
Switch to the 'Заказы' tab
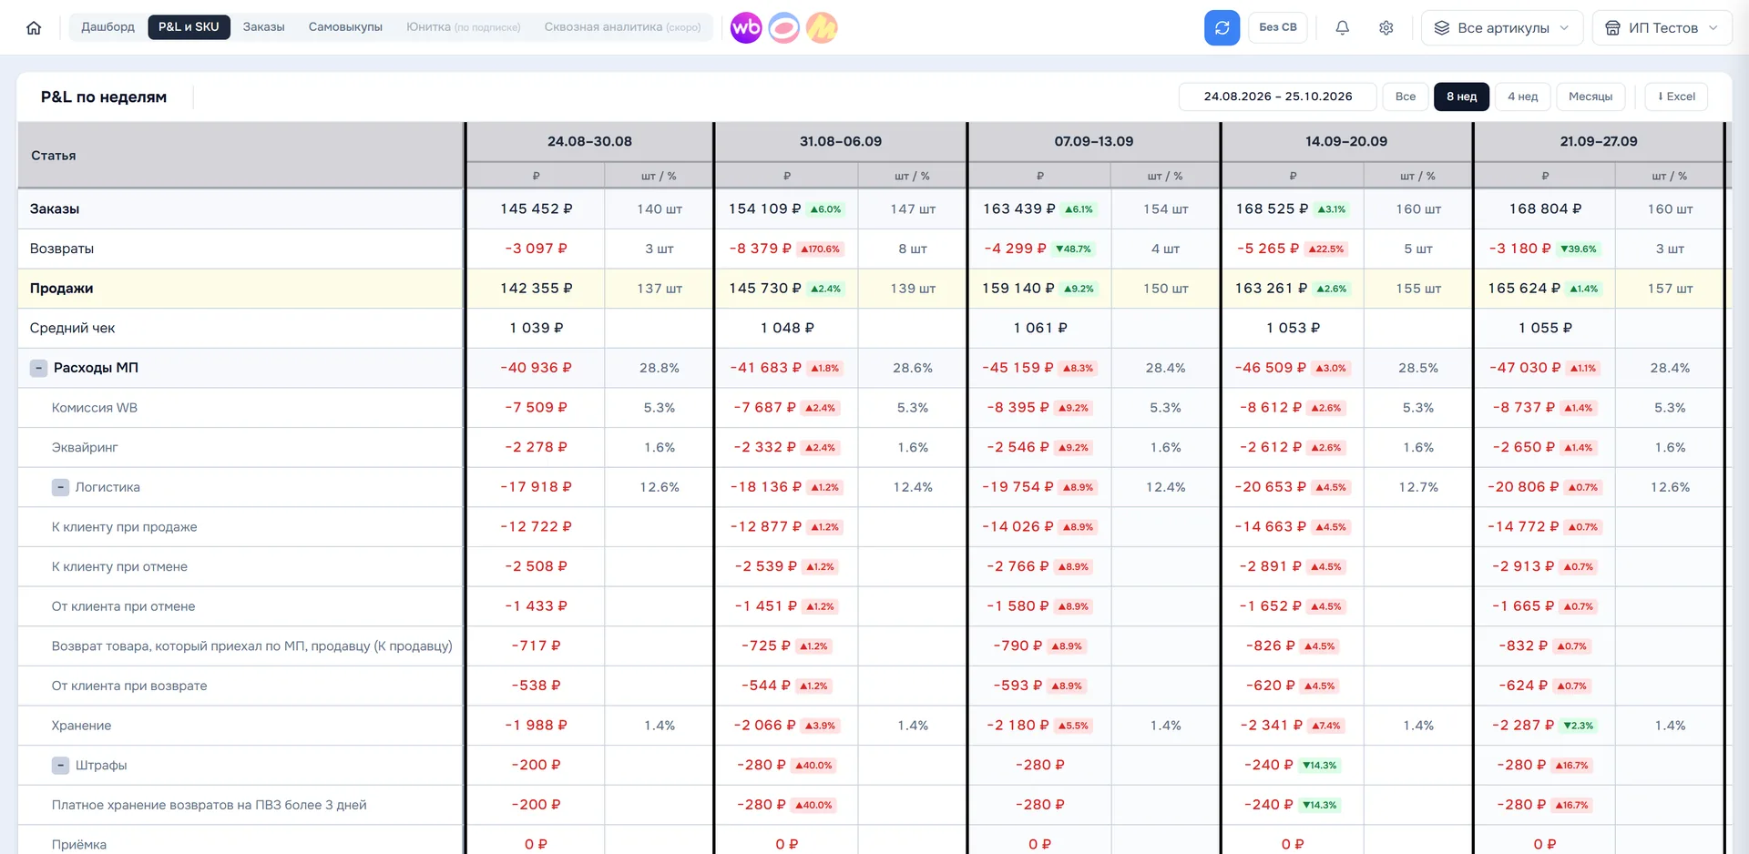point(263,27)
